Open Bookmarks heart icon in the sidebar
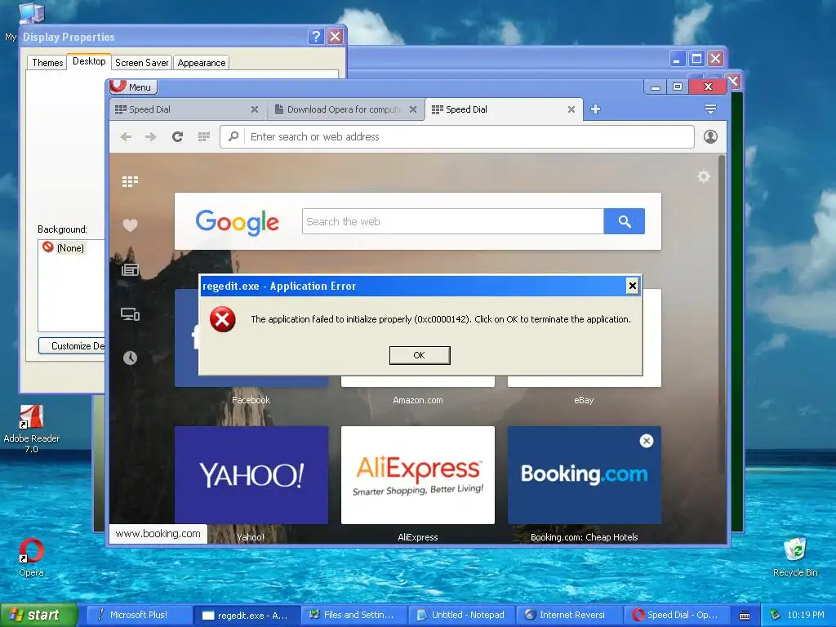836x627 pixels. tap(130, 225)
